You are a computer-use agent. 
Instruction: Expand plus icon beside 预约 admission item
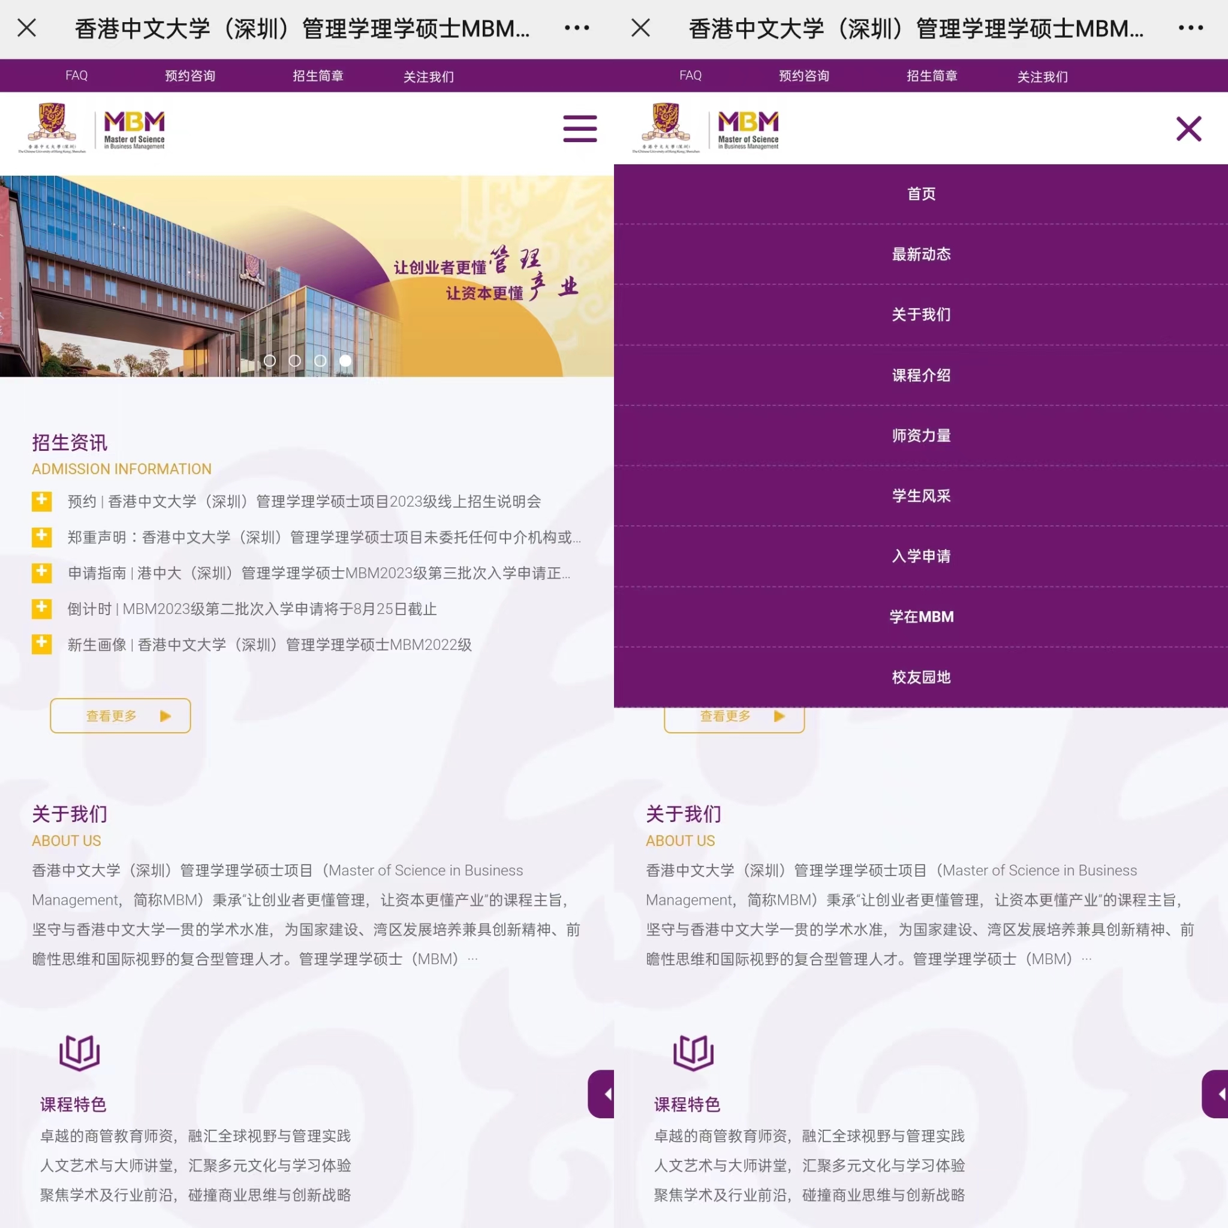point(42,501)
